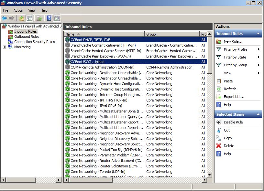Toggle the Show/Hide Console Tree toolbar icon
Screen dimensions: 264x191
point(29,18)
